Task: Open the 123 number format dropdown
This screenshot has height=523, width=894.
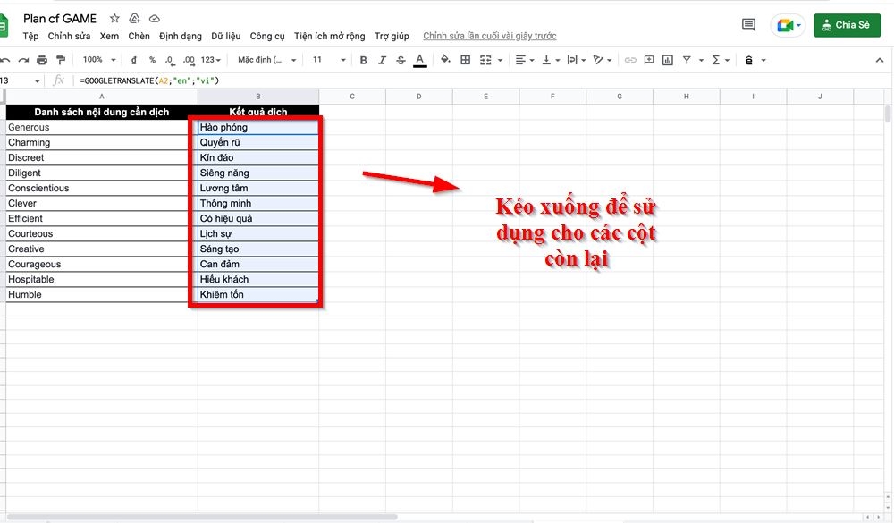Action: click(210, 60)
